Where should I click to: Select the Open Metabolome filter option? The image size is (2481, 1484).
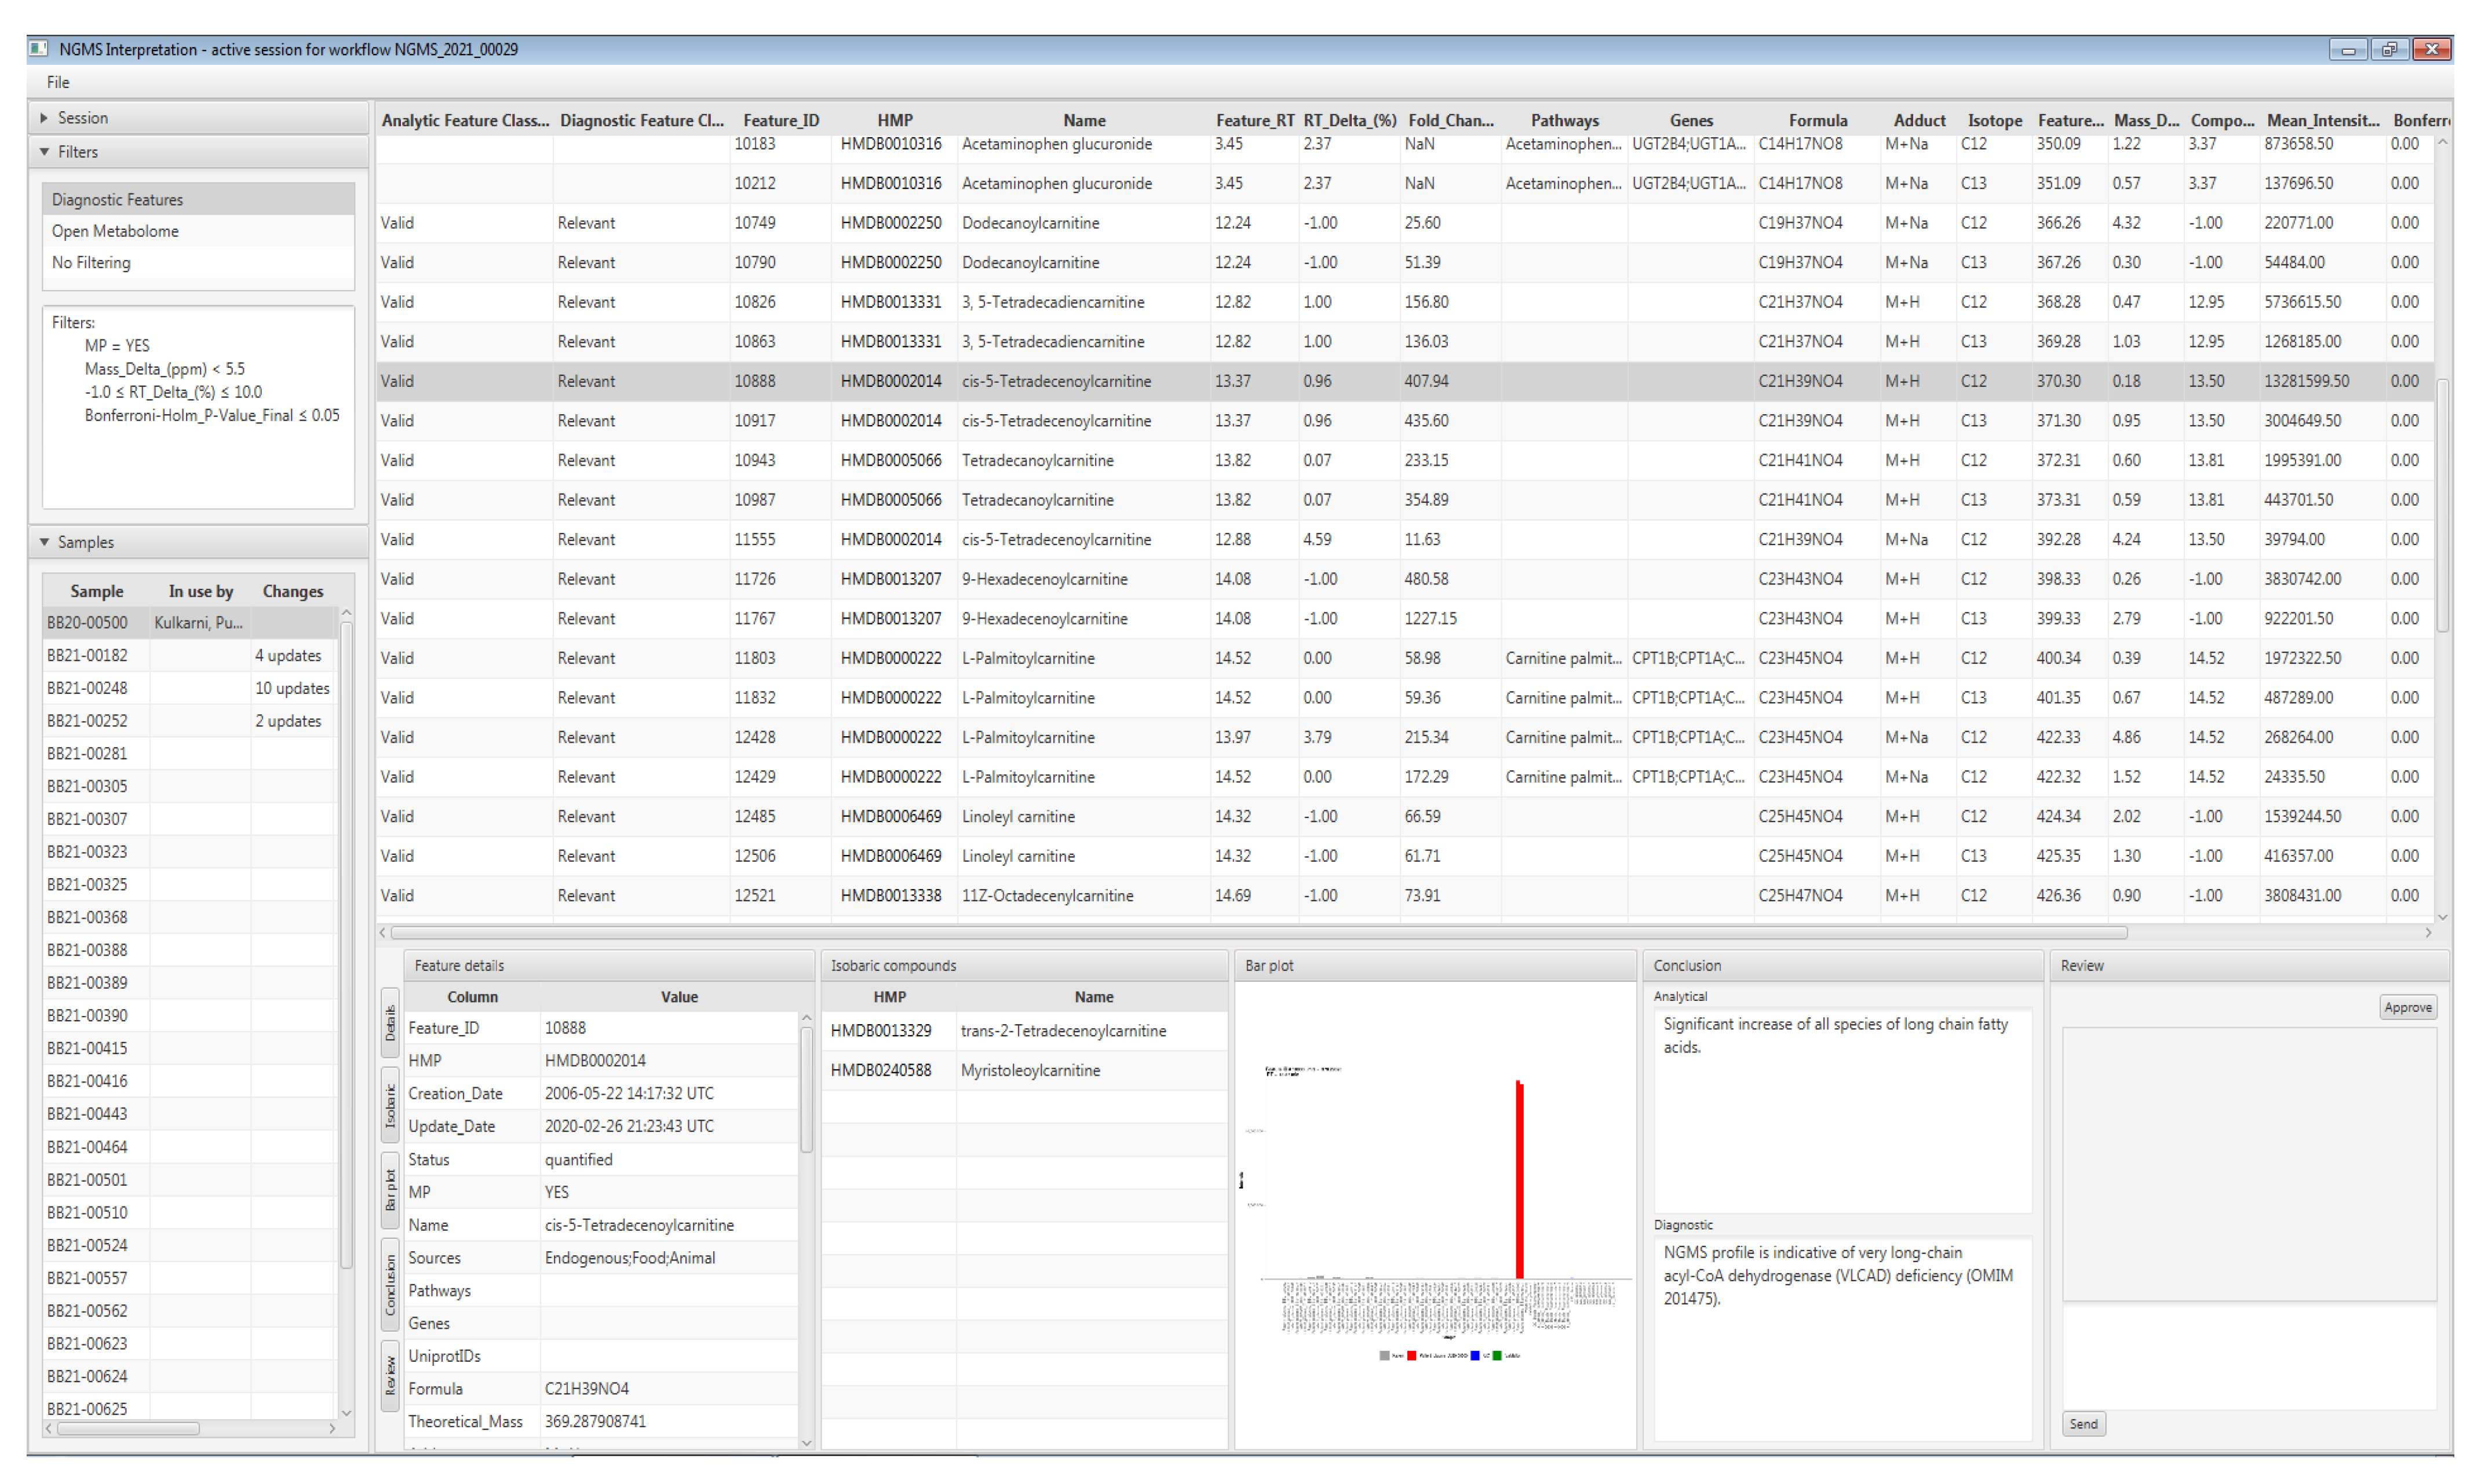(115, 231)
